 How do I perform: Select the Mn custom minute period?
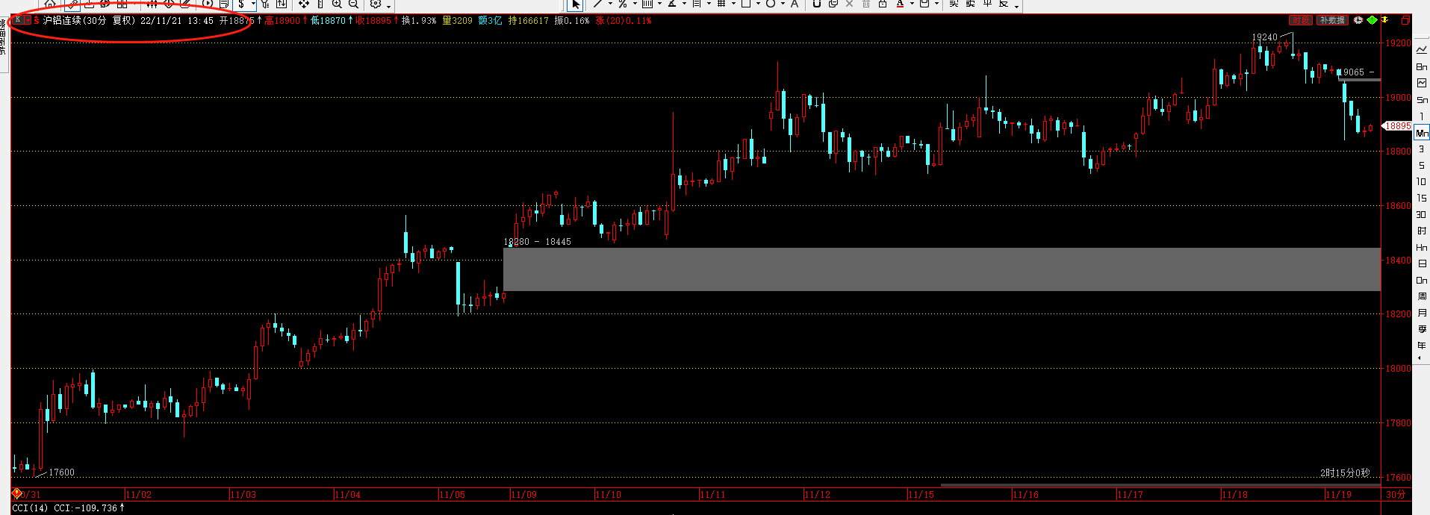coord(1421,133)
